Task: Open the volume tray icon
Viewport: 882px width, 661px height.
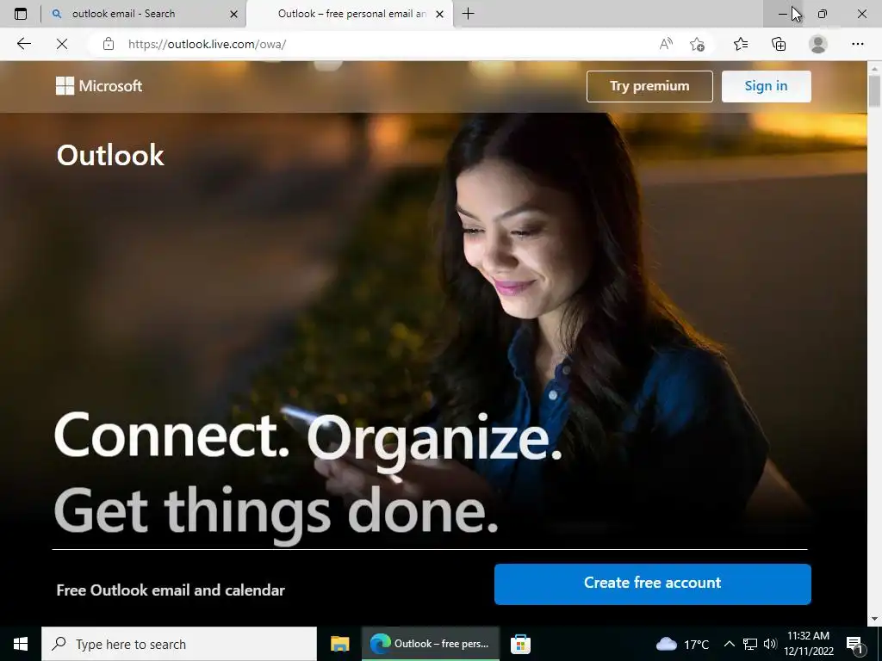Action: point(770,644)
